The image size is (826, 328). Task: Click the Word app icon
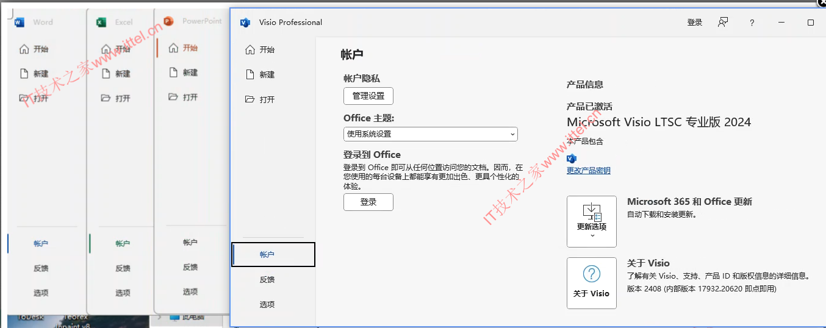(19, 23)
